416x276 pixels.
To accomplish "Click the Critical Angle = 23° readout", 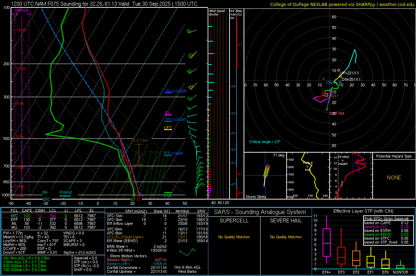I will [265, 142].
